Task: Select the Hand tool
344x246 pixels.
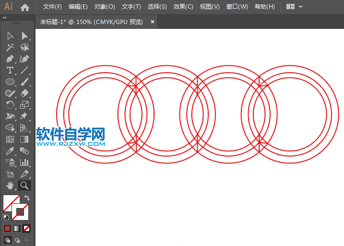Action: click(10, 185)
